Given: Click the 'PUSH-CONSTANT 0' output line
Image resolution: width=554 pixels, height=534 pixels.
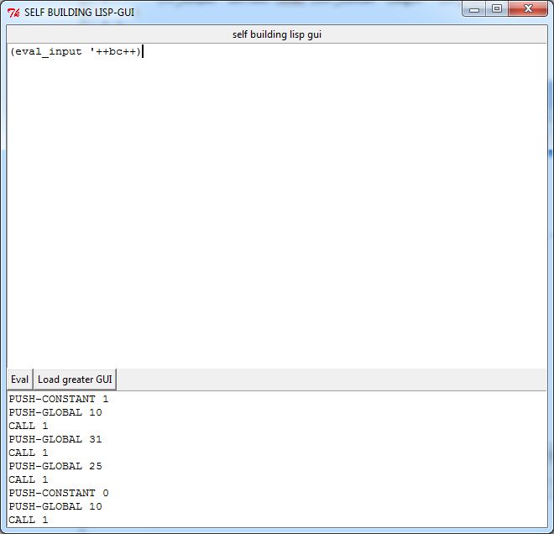Looking at the screenshot, I should click(59, 493).
